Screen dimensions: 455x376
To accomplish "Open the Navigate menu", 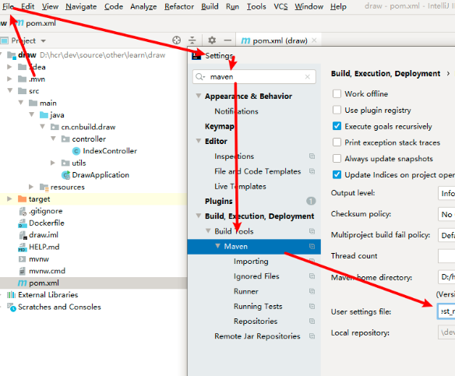I will click(81, 6).
